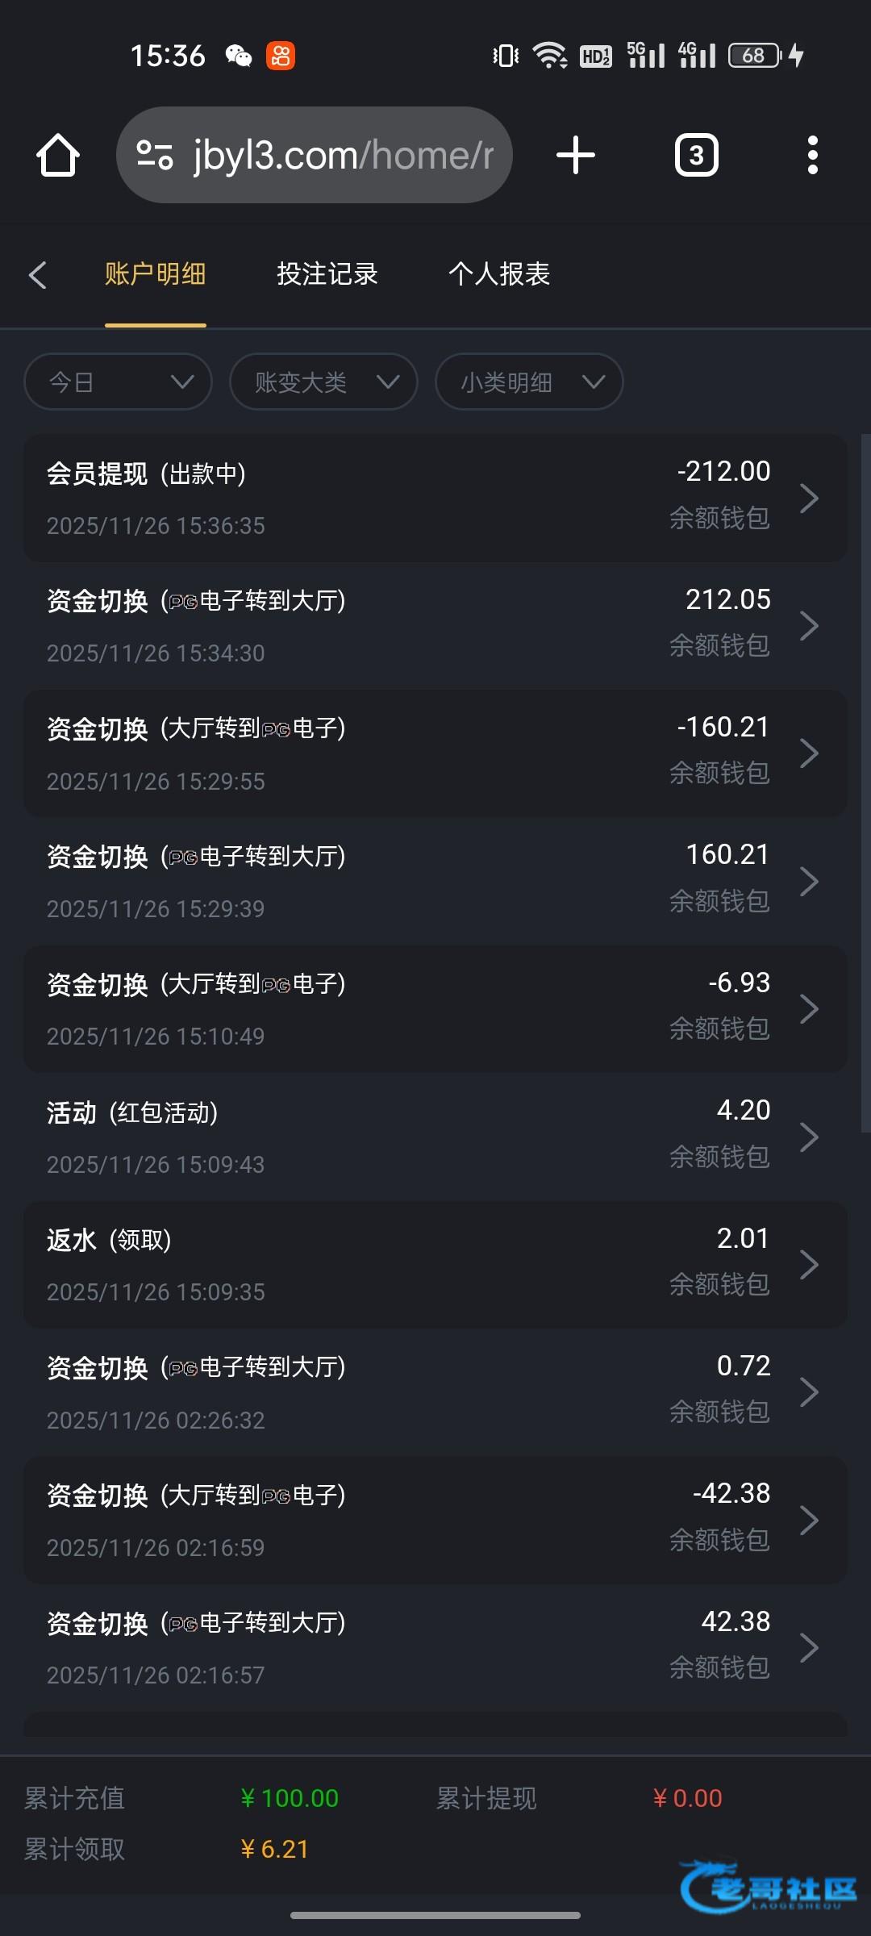Tap the -6.93 fund transfer record arrow
Screen dimensions: 871x1936
click(809, 1009)
